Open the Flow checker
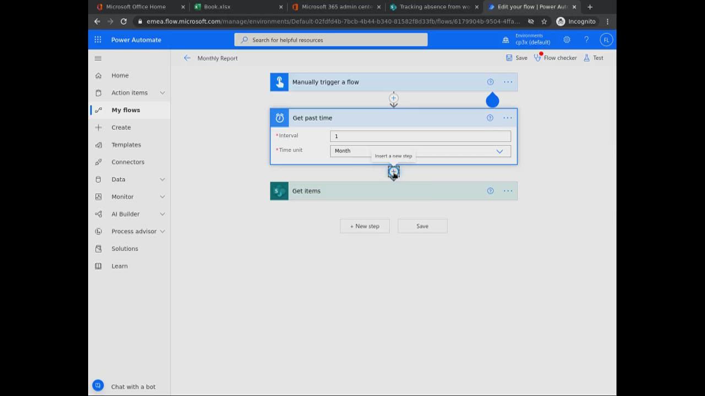The height and width of the screenshot is (396, 705). tap(555, 58)
